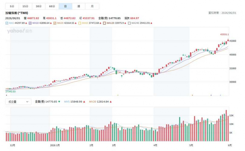Uncheck the MA10 moving average line

(x=30, y=23)
